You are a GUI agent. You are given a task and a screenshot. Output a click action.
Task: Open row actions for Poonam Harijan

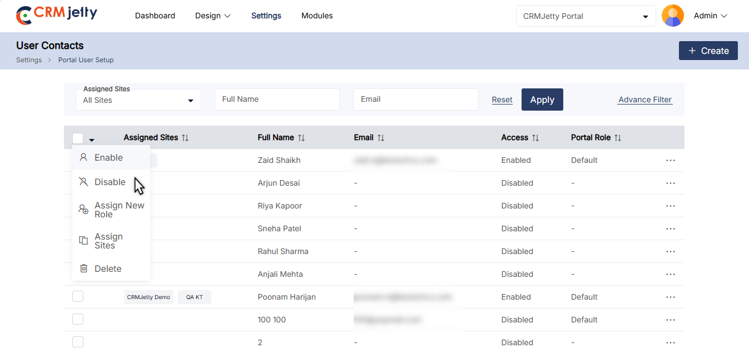point(670,297)
